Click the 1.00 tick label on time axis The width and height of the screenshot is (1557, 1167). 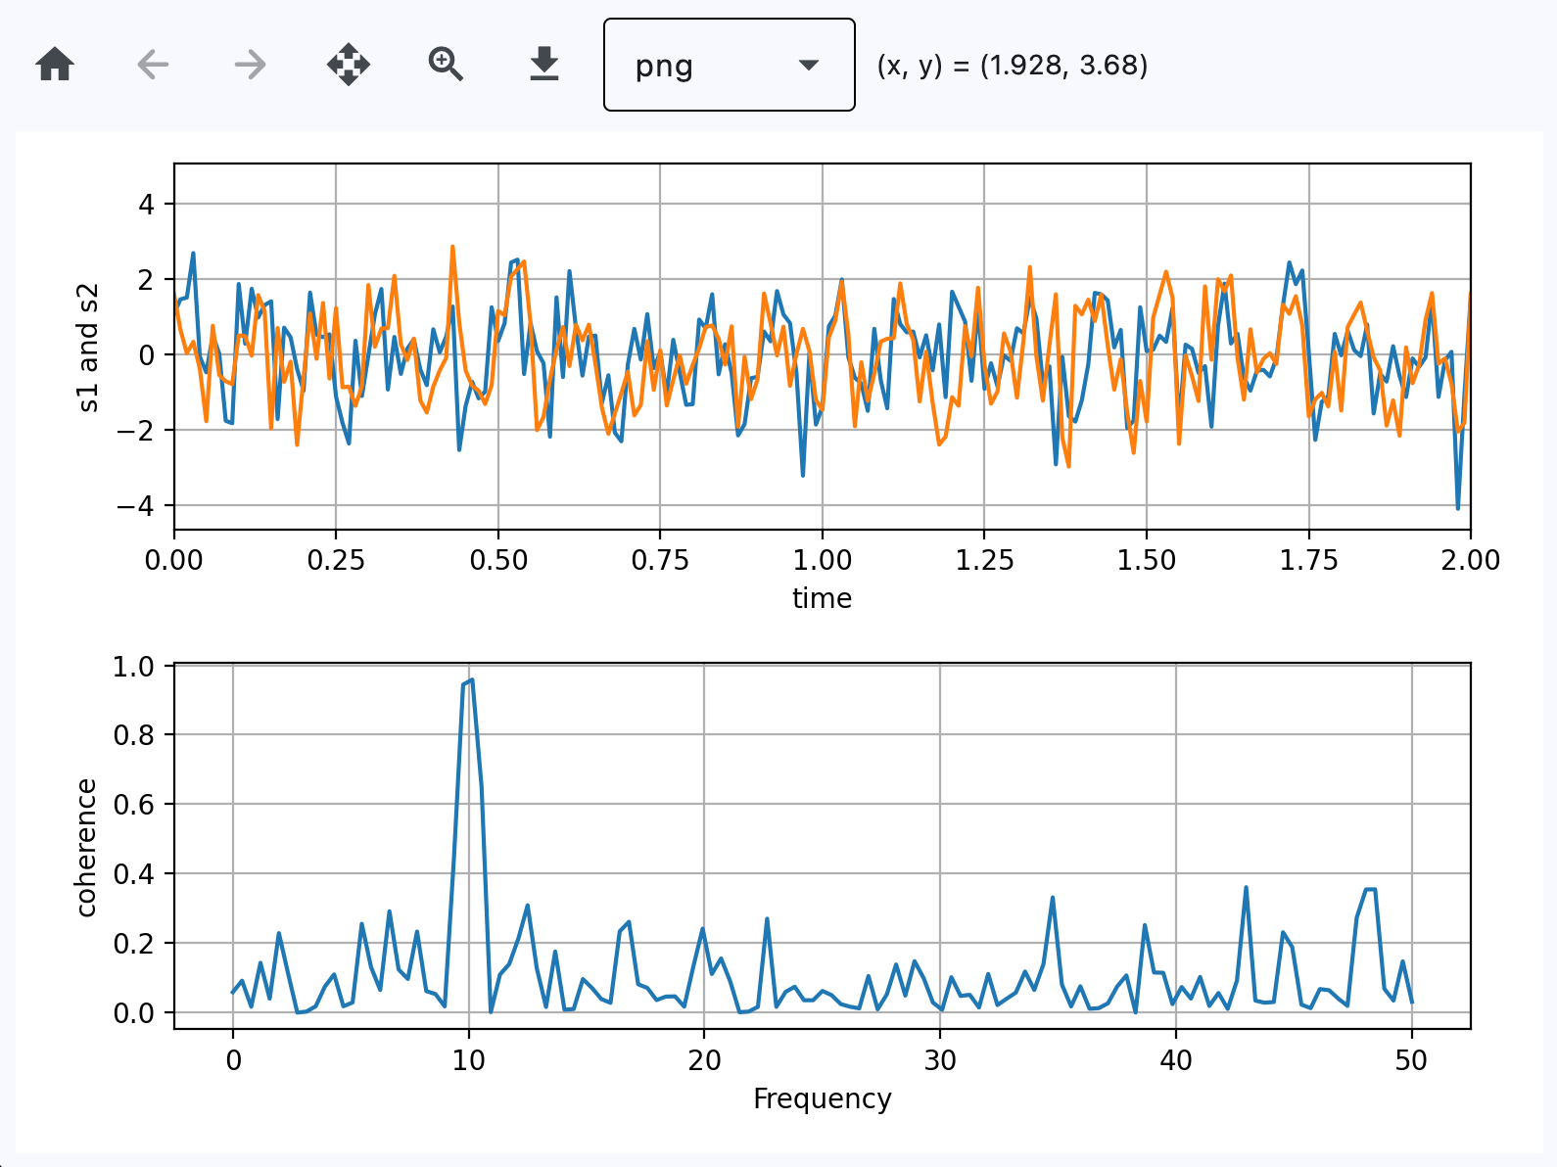[822, 560]
